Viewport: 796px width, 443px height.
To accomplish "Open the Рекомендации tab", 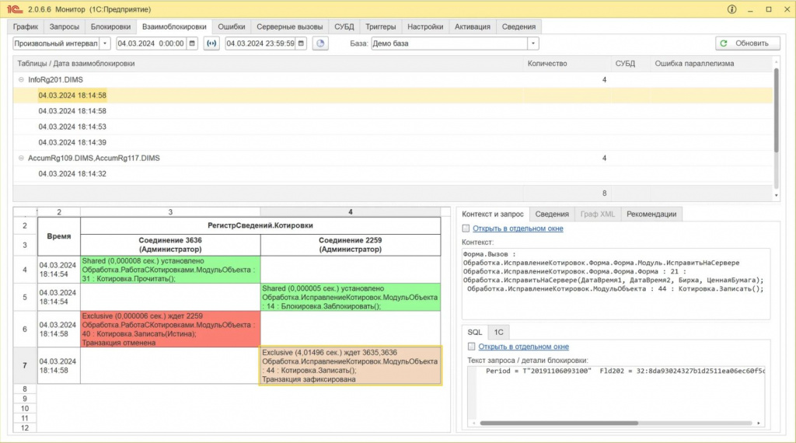I will click(x=651, y=215).
